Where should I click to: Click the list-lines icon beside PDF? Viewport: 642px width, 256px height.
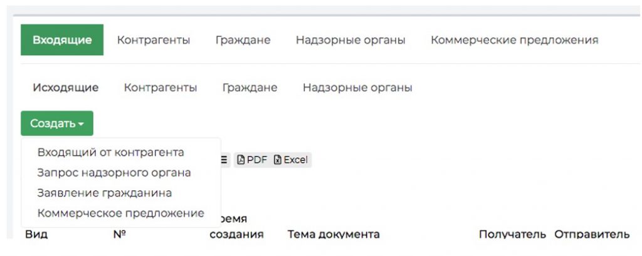coord(224,160)
